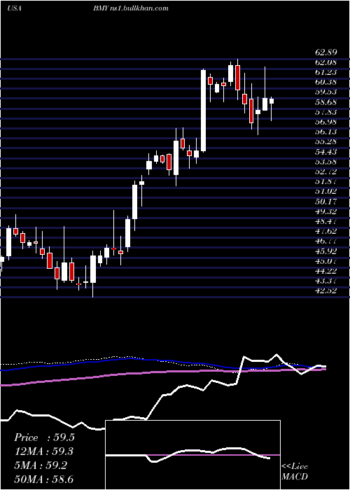
Task: Click the tallest white candlestick body
Action: point(203,111)
